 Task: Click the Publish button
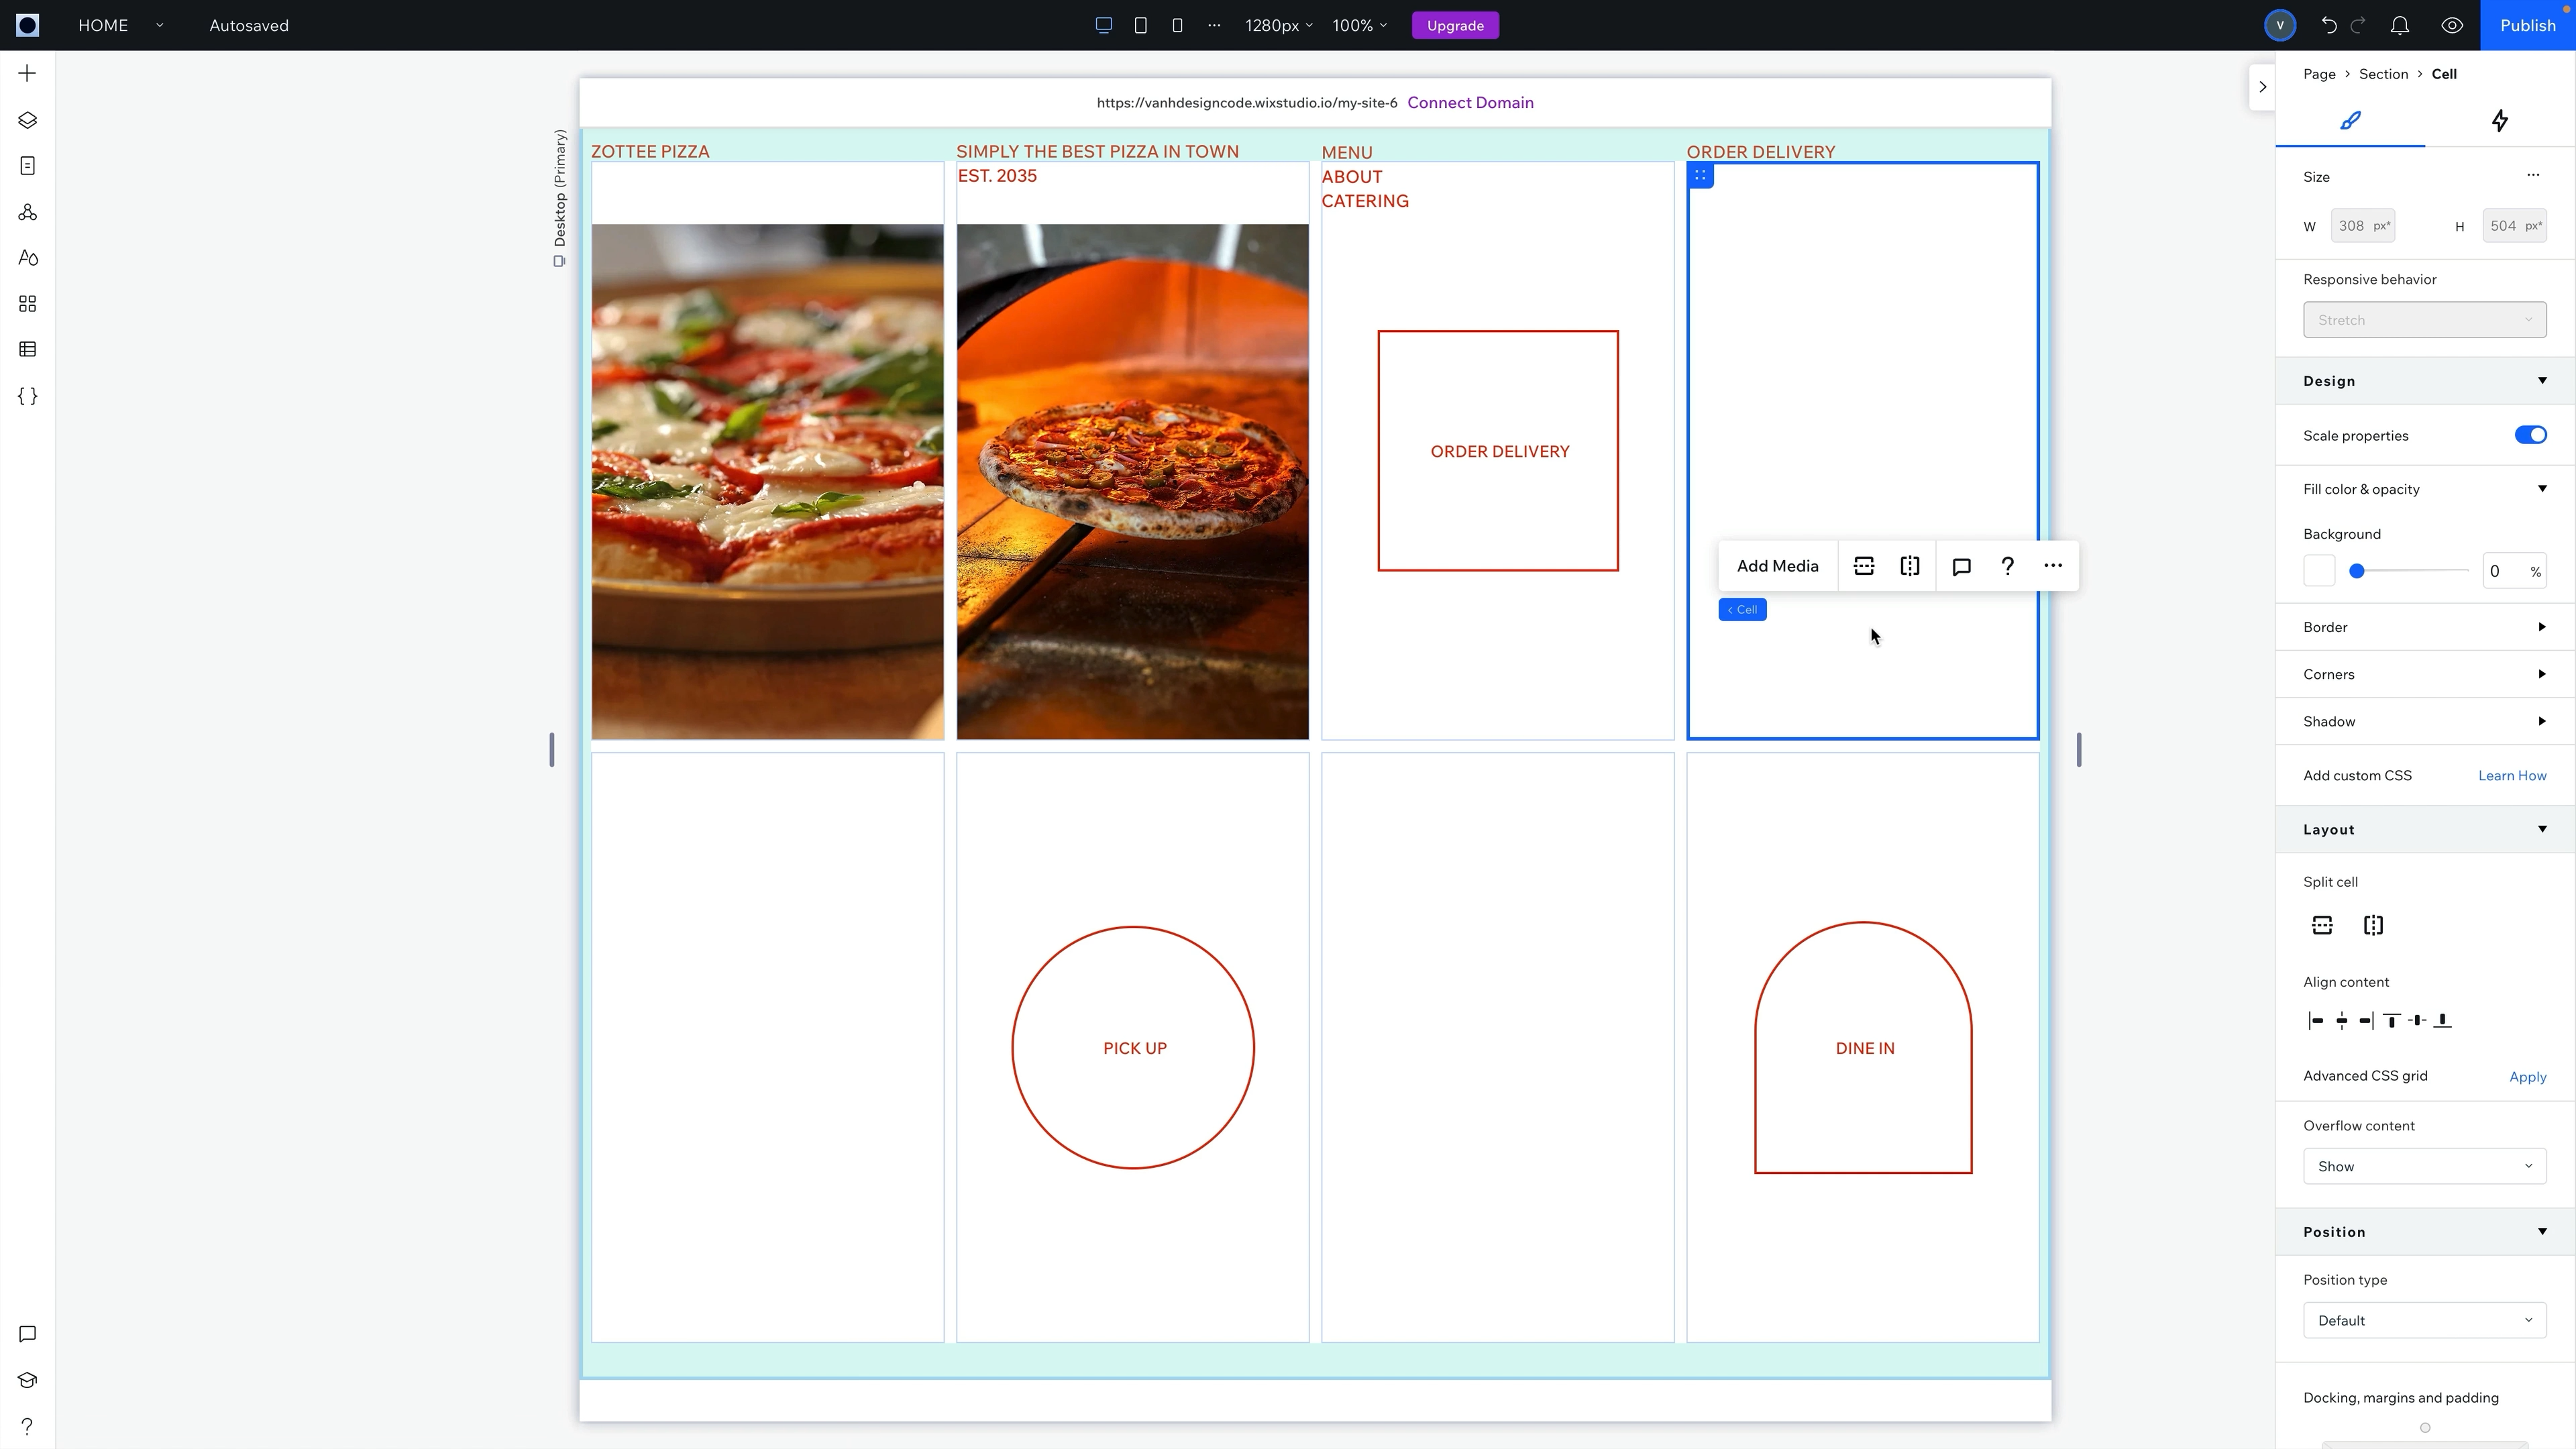(2529, 25)
